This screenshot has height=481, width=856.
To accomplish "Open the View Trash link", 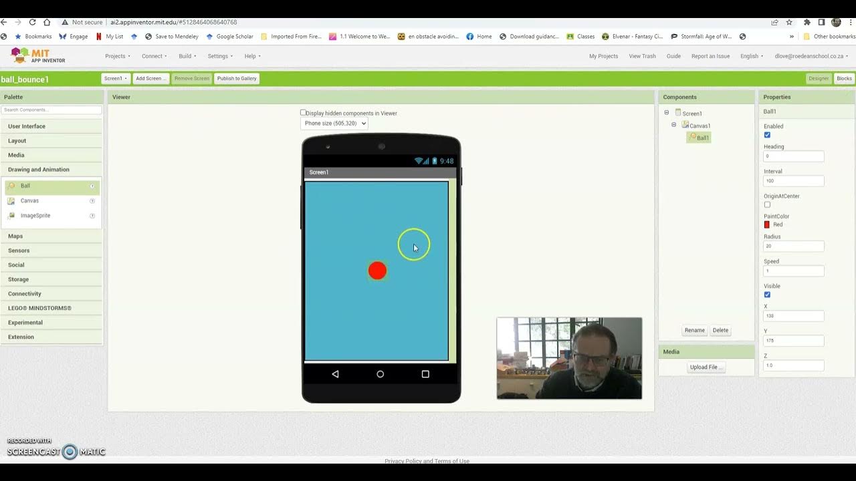I will point(642,56).
